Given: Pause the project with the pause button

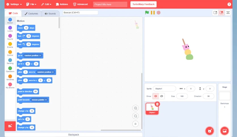Looking at the screenshot, I should point(153,12).
